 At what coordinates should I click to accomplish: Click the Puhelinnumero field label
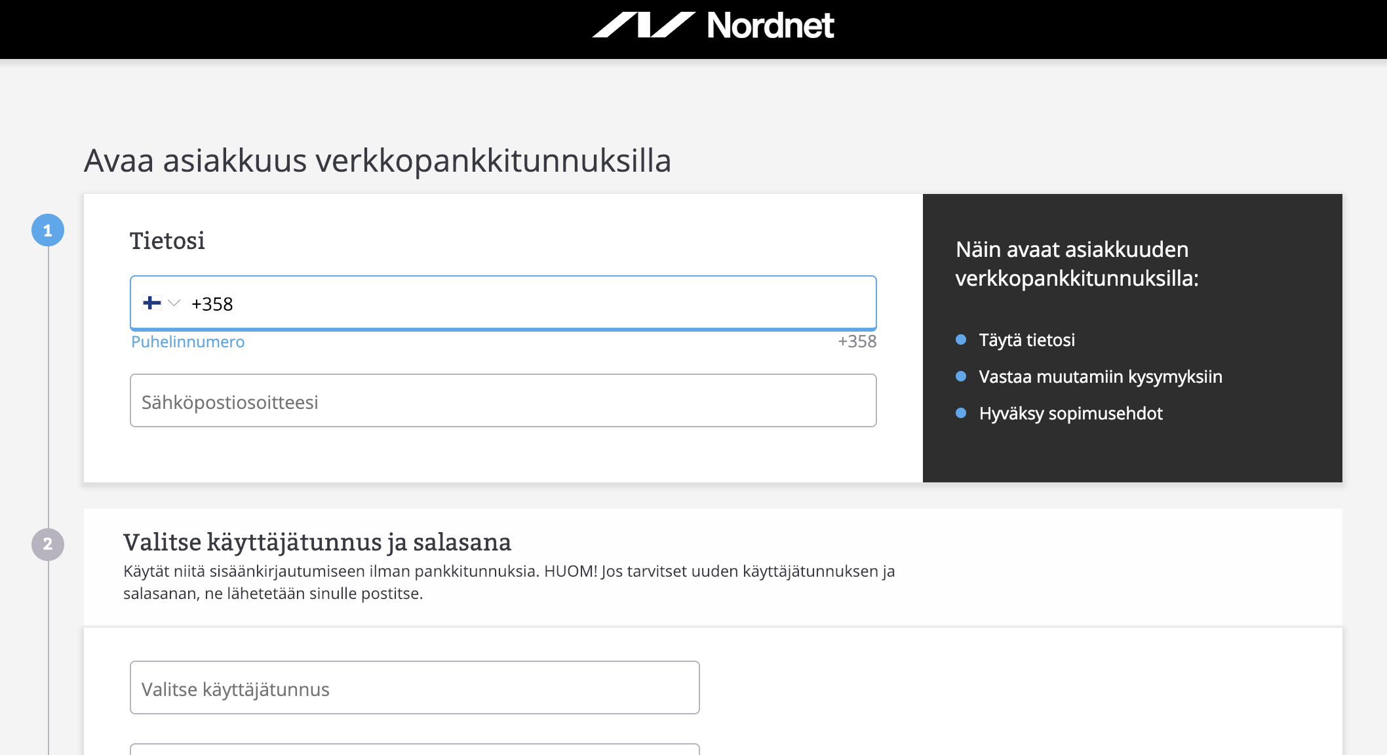187,342
